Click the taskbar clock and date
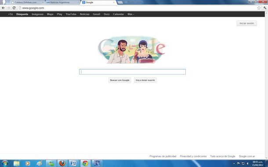Viewport: 268px width, 167px height. pos(257,163)
